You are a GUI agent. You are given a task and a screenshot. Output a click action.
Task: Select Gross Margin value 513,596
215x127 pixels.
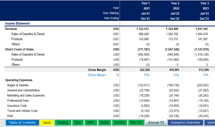tap(204, 70)
